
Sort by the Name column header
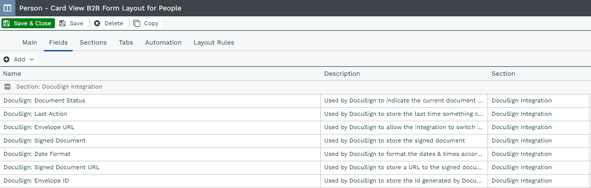[12, 73]
